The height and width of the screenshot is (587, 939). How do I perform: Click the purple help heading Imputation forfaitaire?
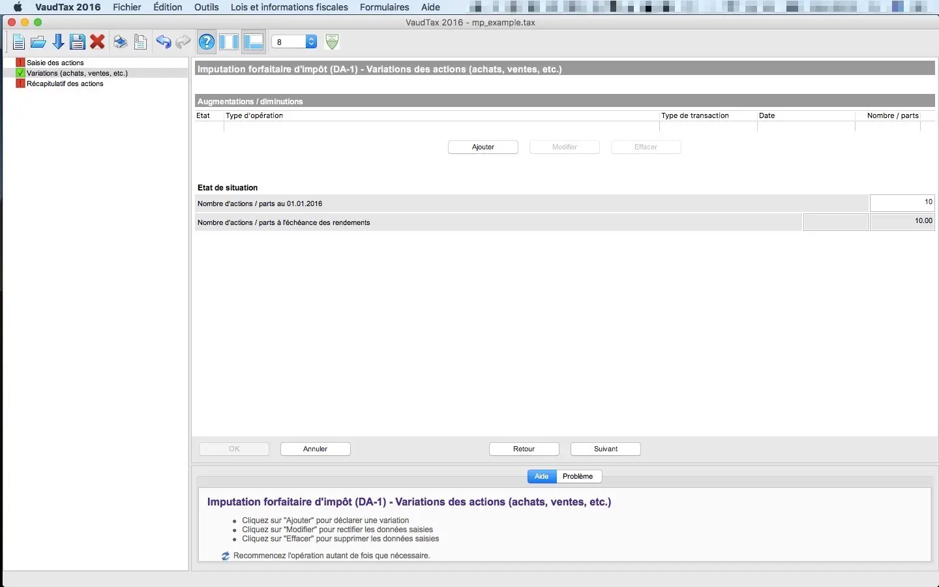click(x=410, y=502)
